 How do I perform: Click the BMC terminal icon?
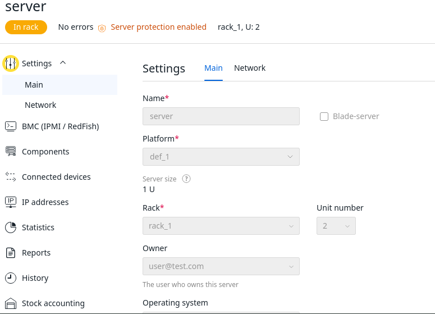point(10,126)
